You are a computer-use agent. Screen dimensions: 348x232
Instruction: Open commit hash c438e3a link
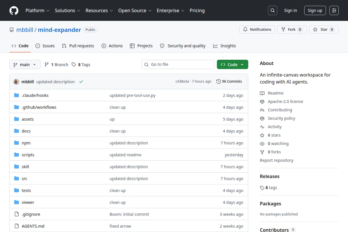click(x=182, y=81)
